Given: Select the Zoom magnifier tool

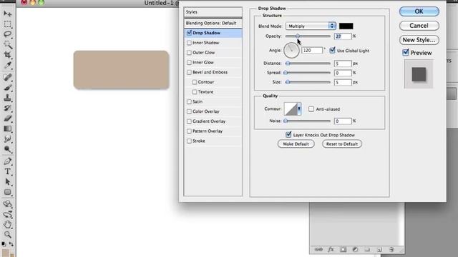Looking at the screenshot, I should tap(8, 235).
